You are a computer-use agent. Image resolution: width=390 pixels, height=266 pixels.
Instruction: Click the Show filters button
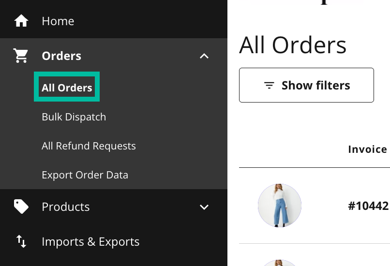[306, 85]
